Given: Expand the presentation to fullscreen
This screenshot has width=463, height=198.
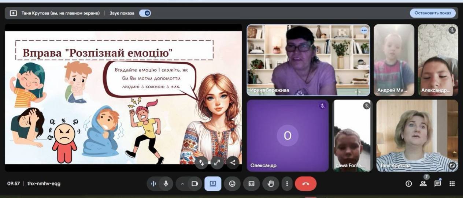Looking at the screenshot, I should click(x=217, y=162).
